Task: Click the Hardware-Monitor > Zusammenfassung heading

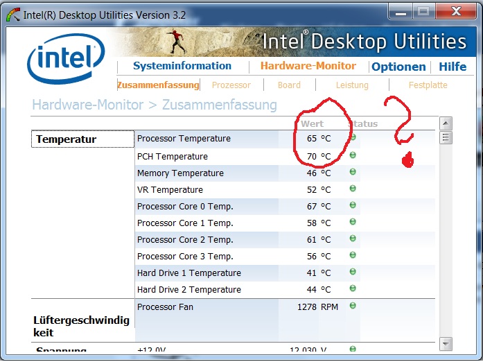Action: pos(155,105)
